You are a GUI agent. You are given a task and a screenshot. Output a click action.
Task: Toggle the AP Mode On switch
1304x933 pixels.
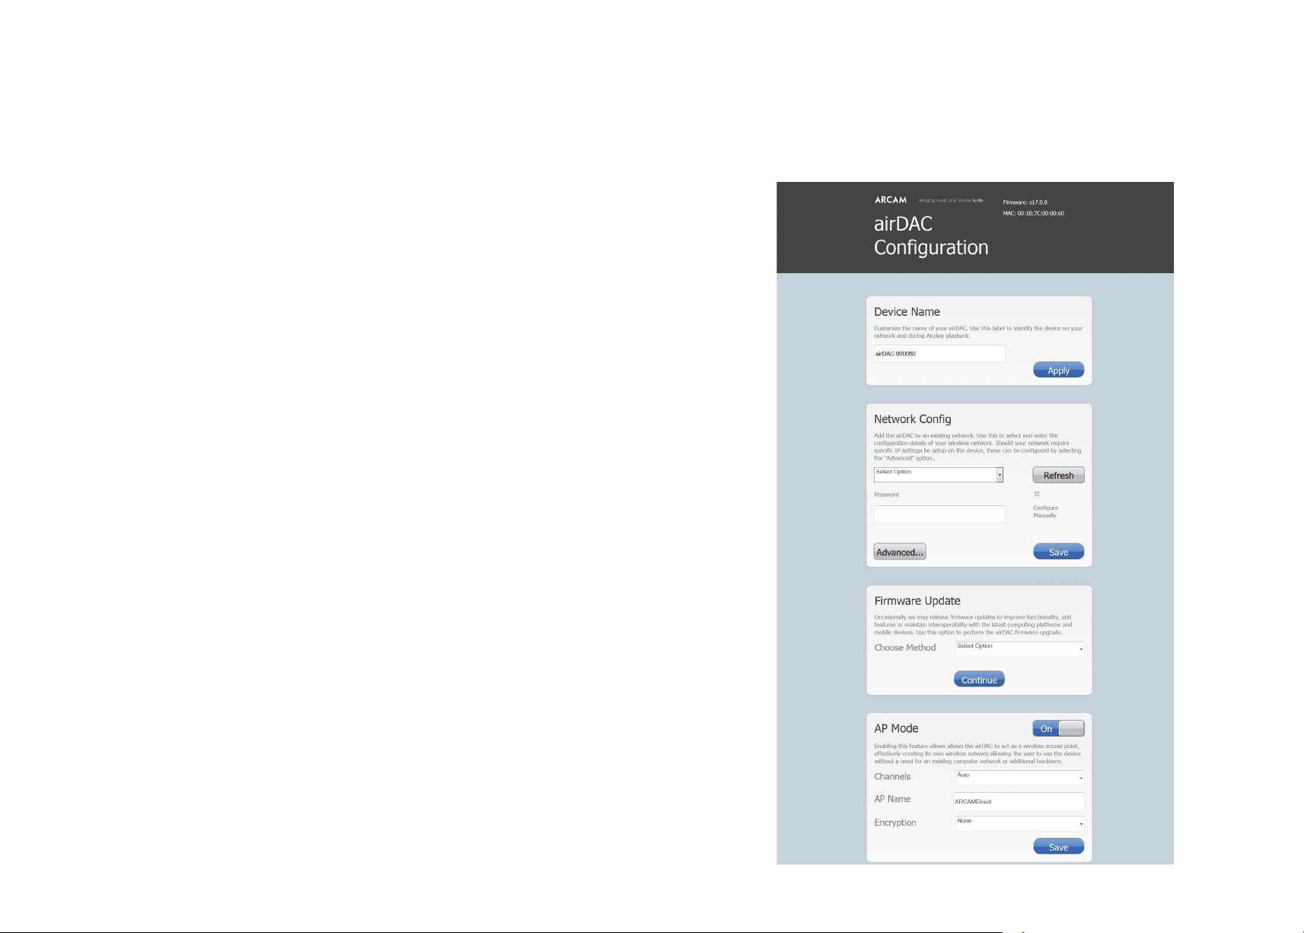pyautogui.click(x=1058, y=729)
